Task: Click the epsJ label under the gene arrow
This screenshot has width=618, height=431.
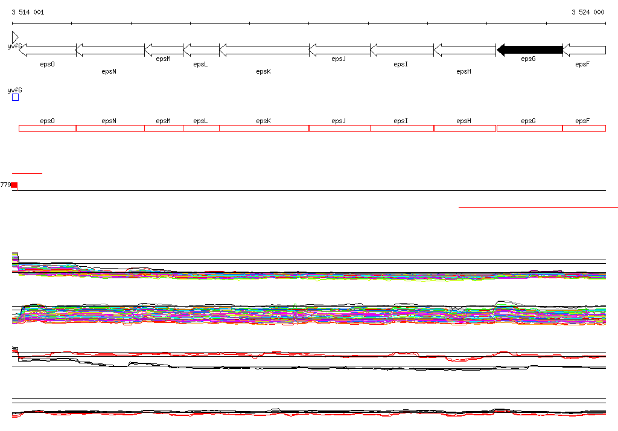Action: (339, 59)
